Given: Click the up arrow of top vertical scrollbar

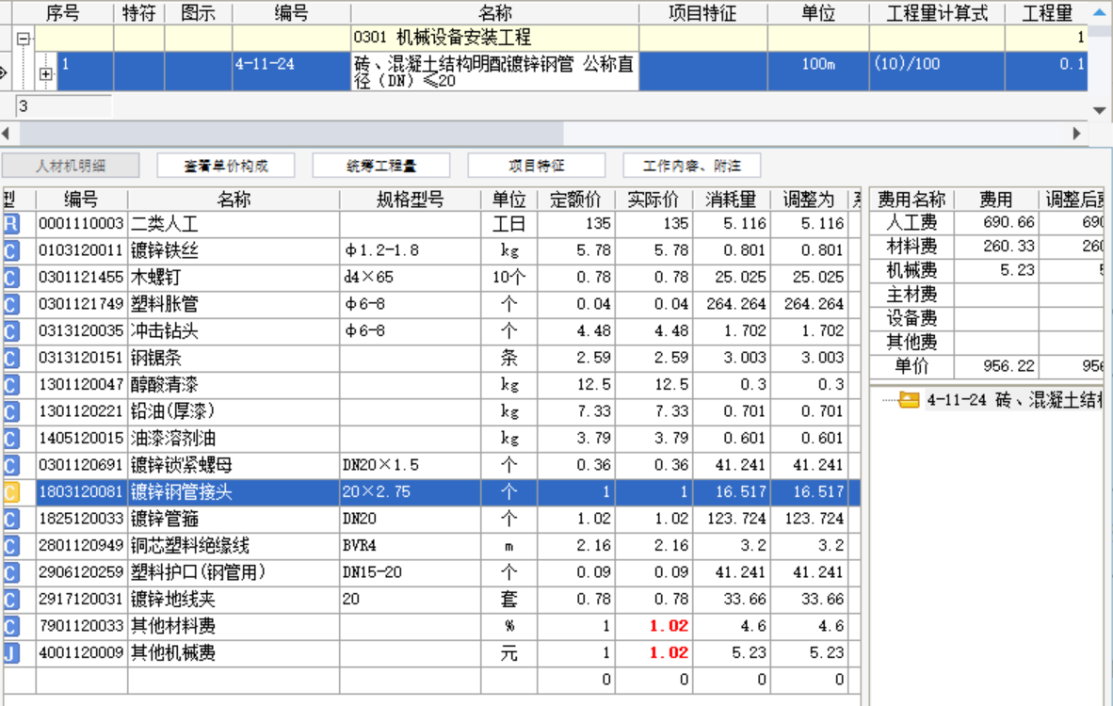Looking at the screenshot, I should coord(1100,13).
